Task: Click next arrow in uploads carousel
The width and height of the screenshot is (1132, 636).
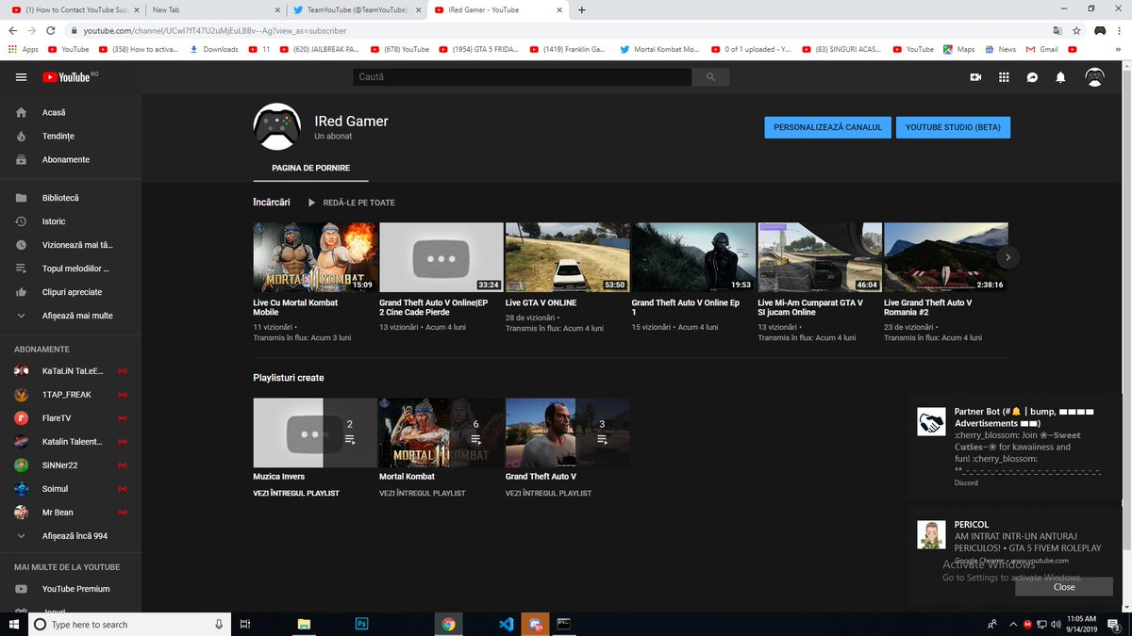Action: point(1007,256)
